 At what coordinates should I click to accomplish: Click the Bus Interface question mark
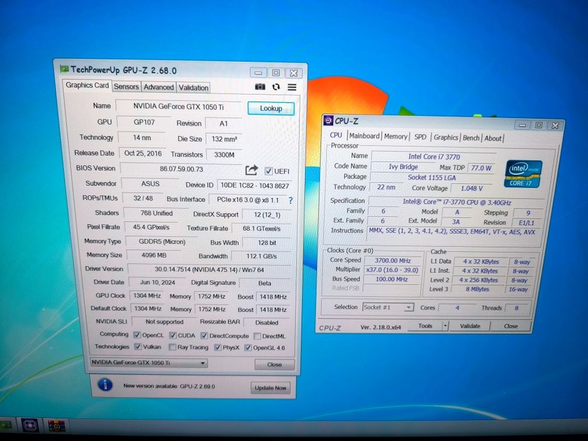291,200
